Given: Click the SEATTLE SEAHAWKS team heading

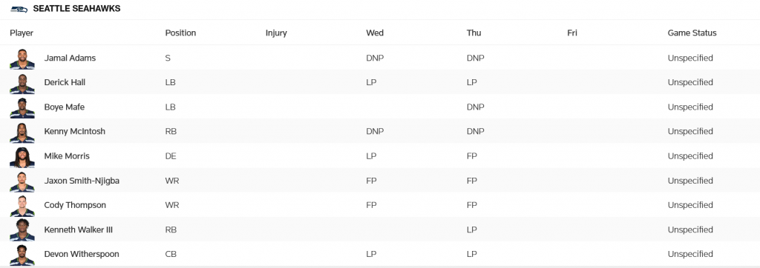Looking at the screenshot, I should [76, 9].
